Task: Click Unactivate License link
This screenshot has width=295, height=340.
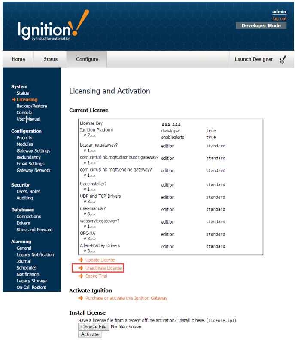Action: (x=103, y=268)
